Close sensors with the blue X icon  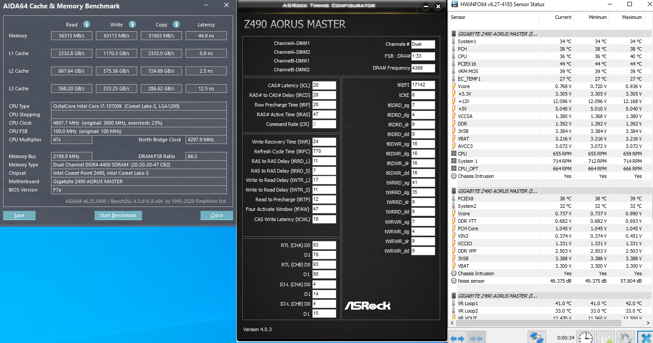pos(645,337)
